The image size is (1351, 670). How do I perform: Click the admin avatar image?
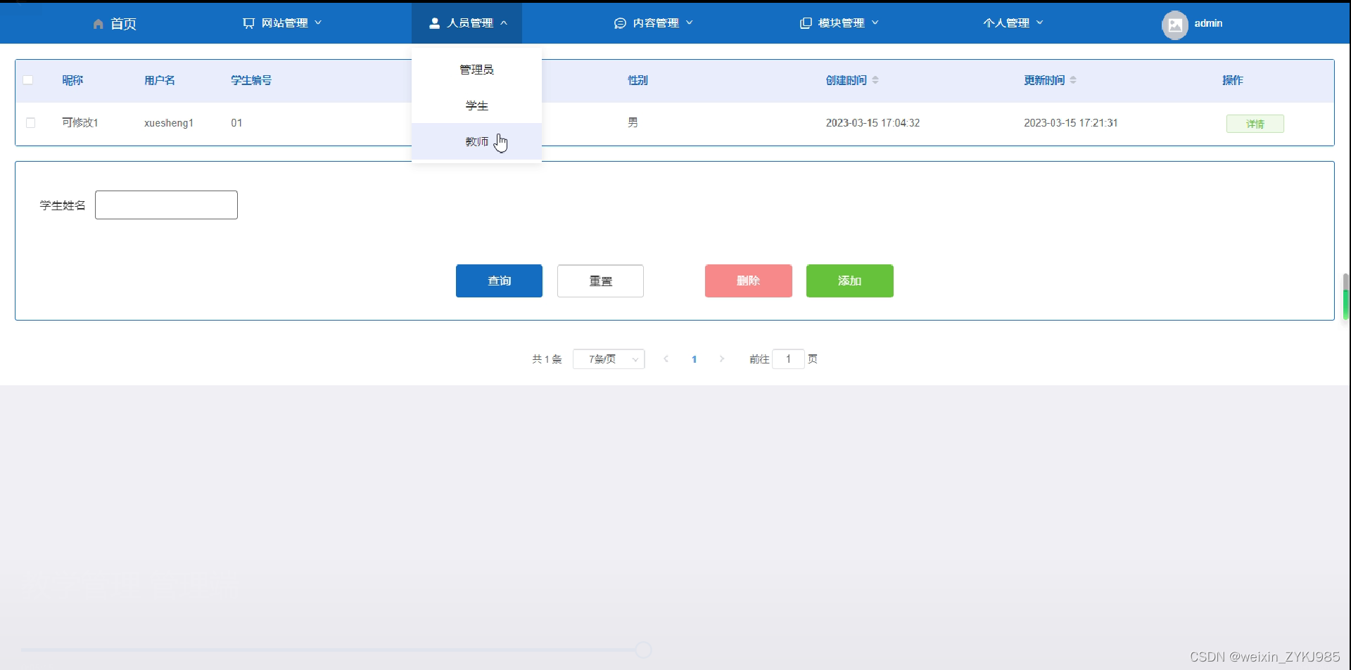point(1174,25)
